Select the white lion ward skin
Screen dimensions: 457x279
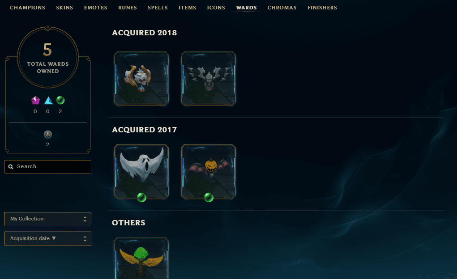point(141,79)
